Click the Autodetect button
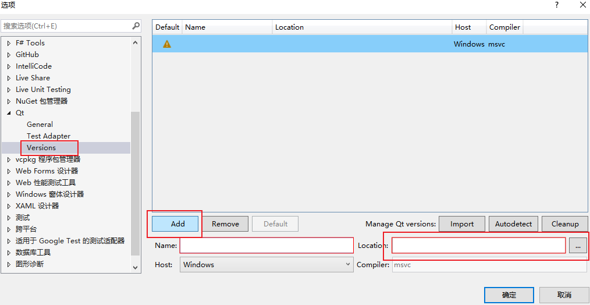Viewport: 590px width, 305px height. click(x=513, y=224)
